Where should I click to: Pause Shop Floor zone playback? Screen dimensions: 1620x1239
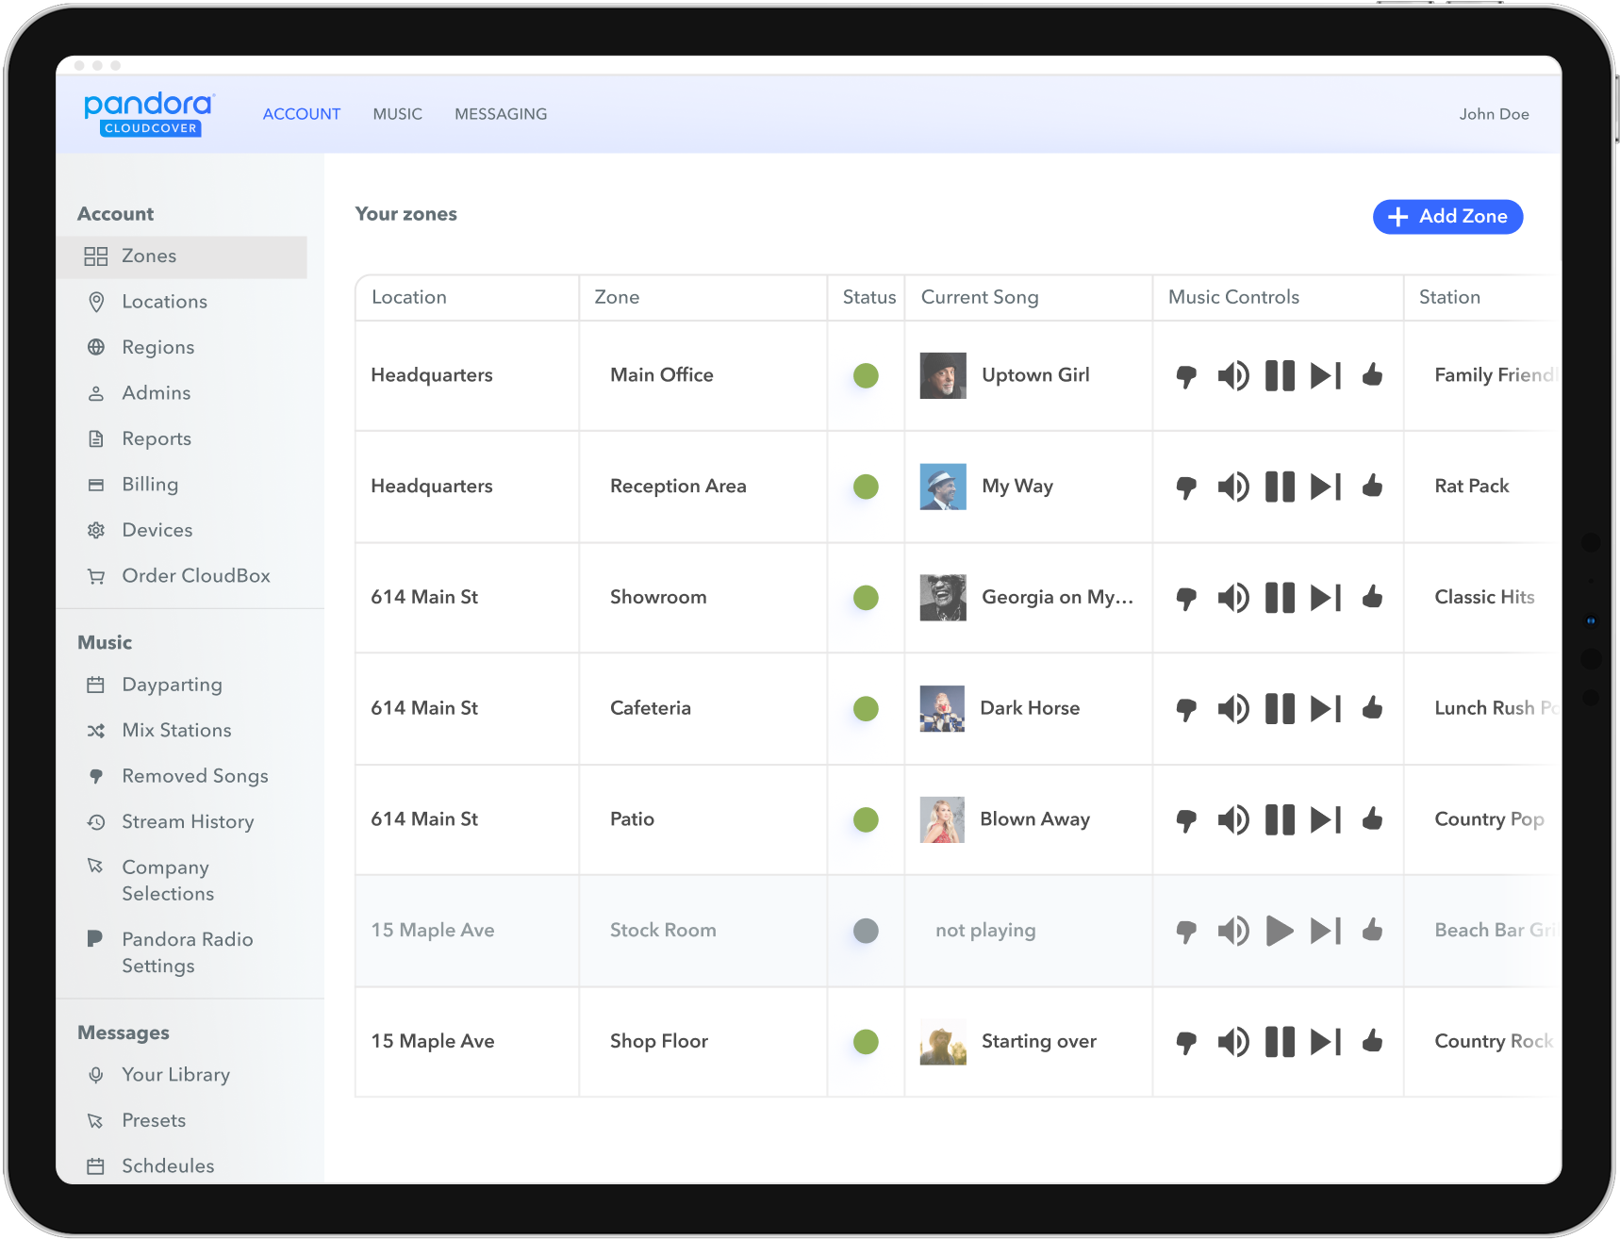pos(1280,1042)
